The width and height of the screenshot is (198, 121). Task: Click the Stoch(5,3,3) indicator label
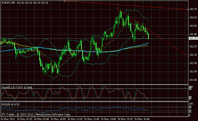(x=17, y=87)
